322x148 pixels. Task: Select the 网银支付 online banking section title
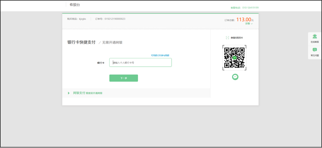[79, 93]
